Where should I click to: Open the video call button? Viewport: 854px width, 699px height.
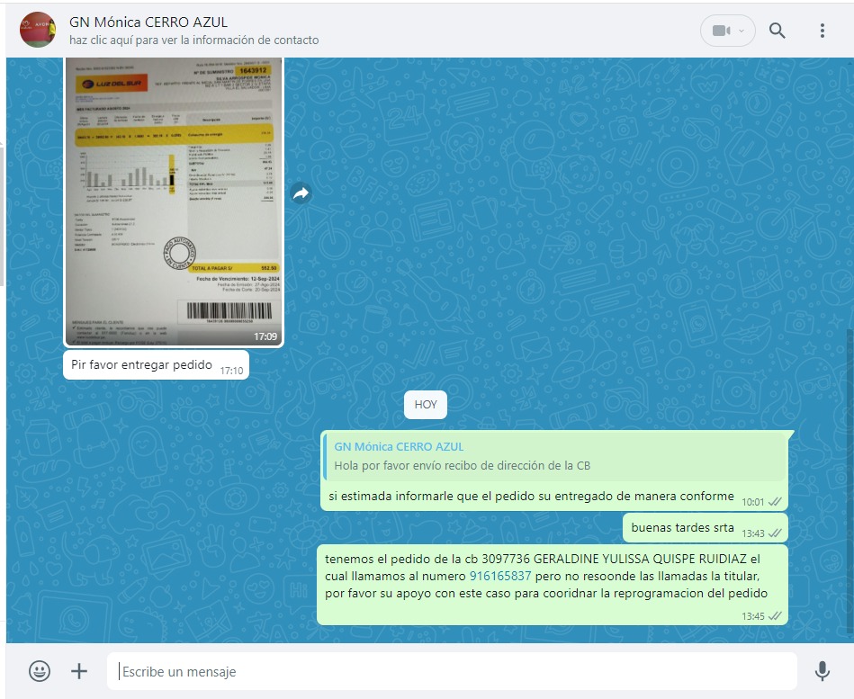720,31
